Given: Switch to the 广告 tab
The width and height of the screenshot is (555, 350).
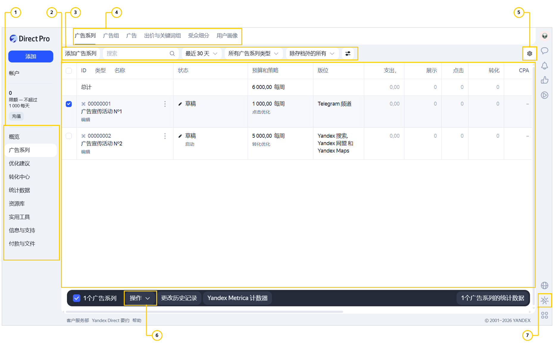Looking at the screenshot, I should point(132,36).
